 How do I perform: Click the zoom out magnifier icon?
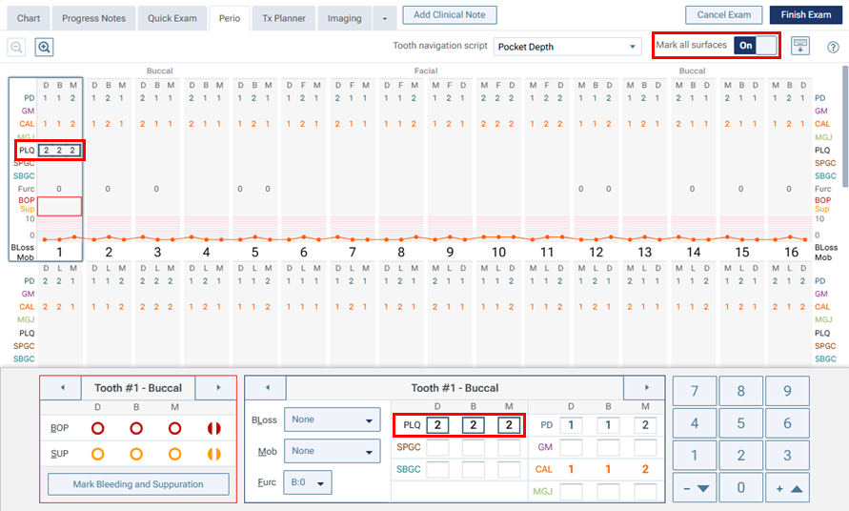[16, 47]
